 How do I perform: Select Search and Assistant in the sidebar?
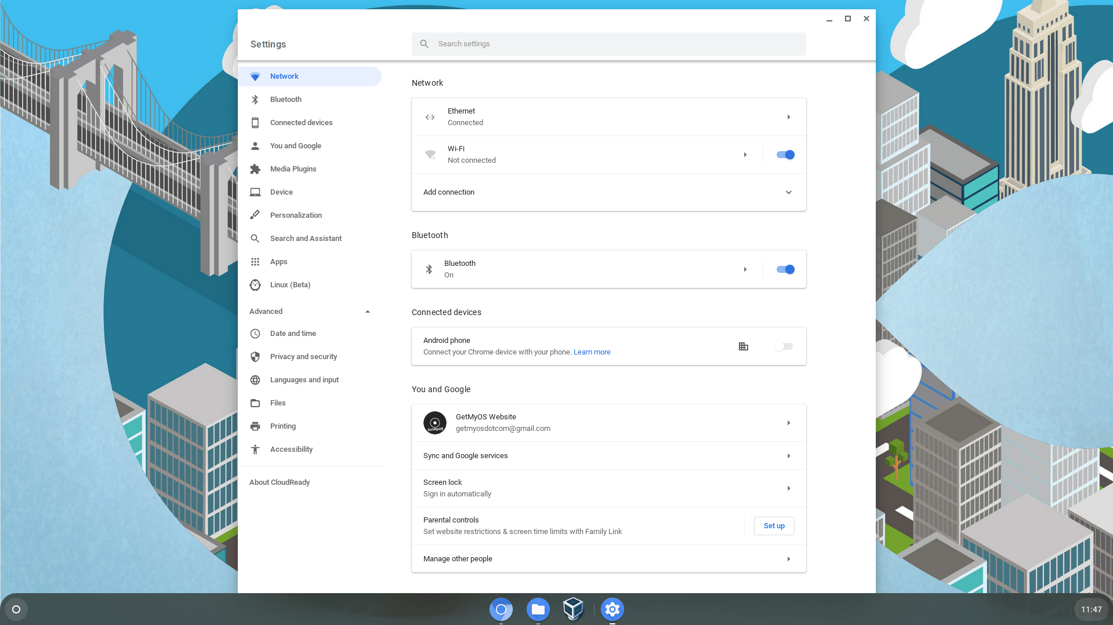click(310, 239)
